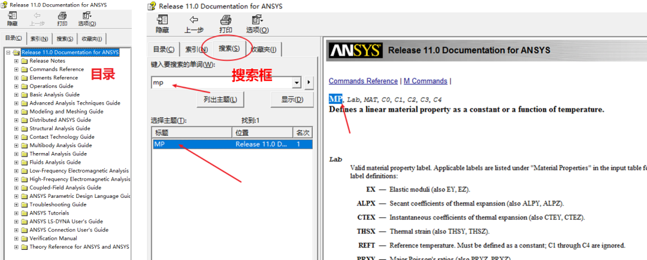Select ANSYS Parametric Design Language item
This screenshot has height=260, width=647.
[x=80, y=196]
